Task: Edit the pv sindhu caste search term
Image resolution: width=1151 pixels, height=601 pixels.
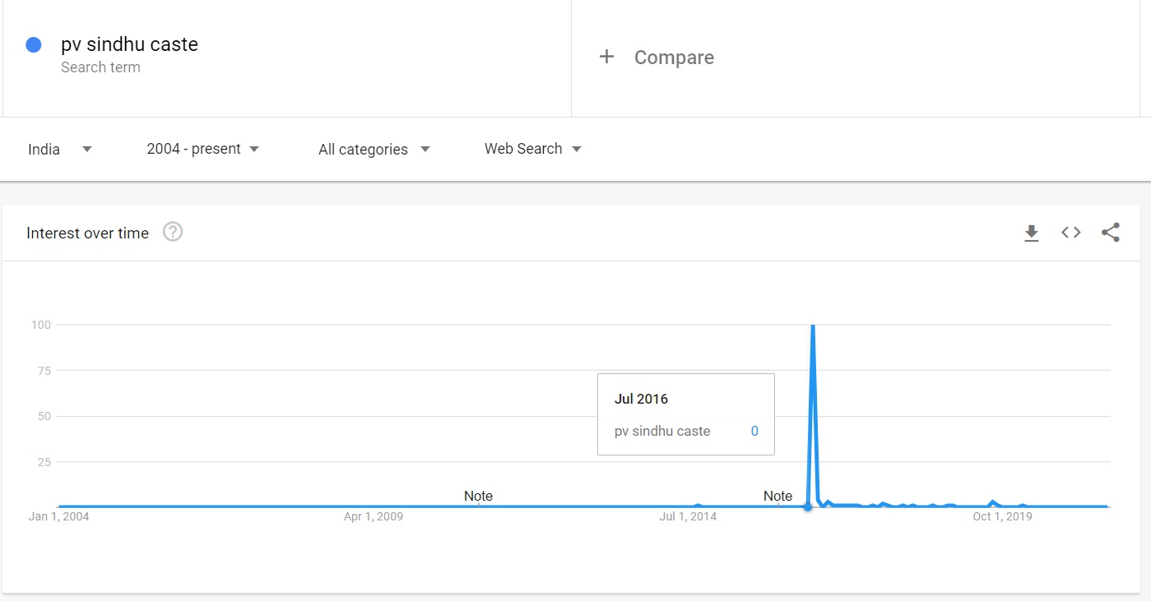Action: pos(129,44)
